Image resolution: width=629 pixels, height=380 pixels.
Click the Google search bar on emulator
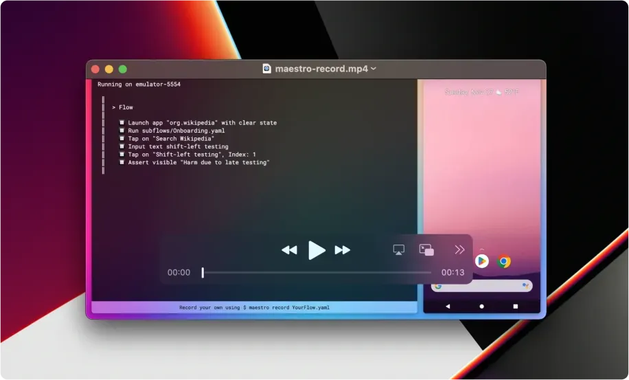click(x=482, y=286)
